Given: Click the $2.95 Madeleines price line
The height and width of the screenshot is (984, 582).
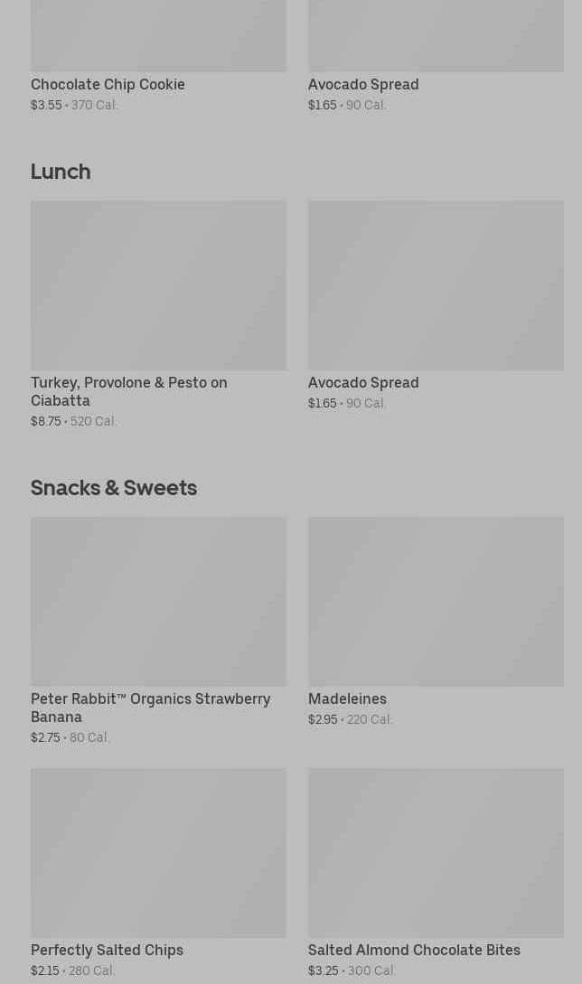Looking at the screenshot, I should click(x=350, y=719).
